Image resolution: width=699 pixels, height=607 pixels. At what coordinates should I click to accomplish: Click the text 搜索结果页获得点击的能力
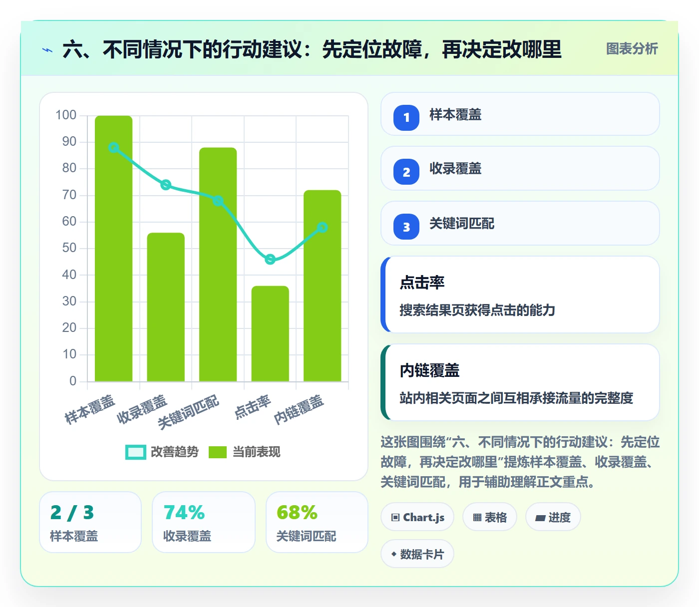coord(477,310)
